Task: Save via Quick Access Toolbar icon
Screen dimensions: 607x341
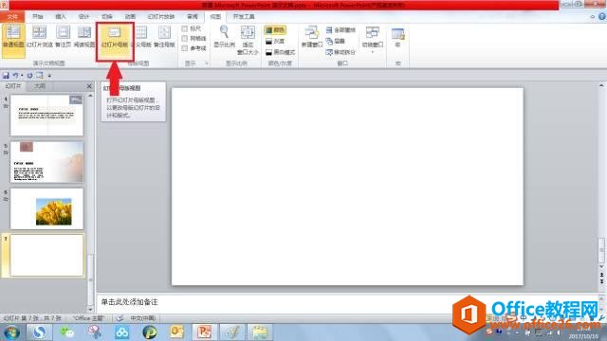Action: (x=6, y=76)
